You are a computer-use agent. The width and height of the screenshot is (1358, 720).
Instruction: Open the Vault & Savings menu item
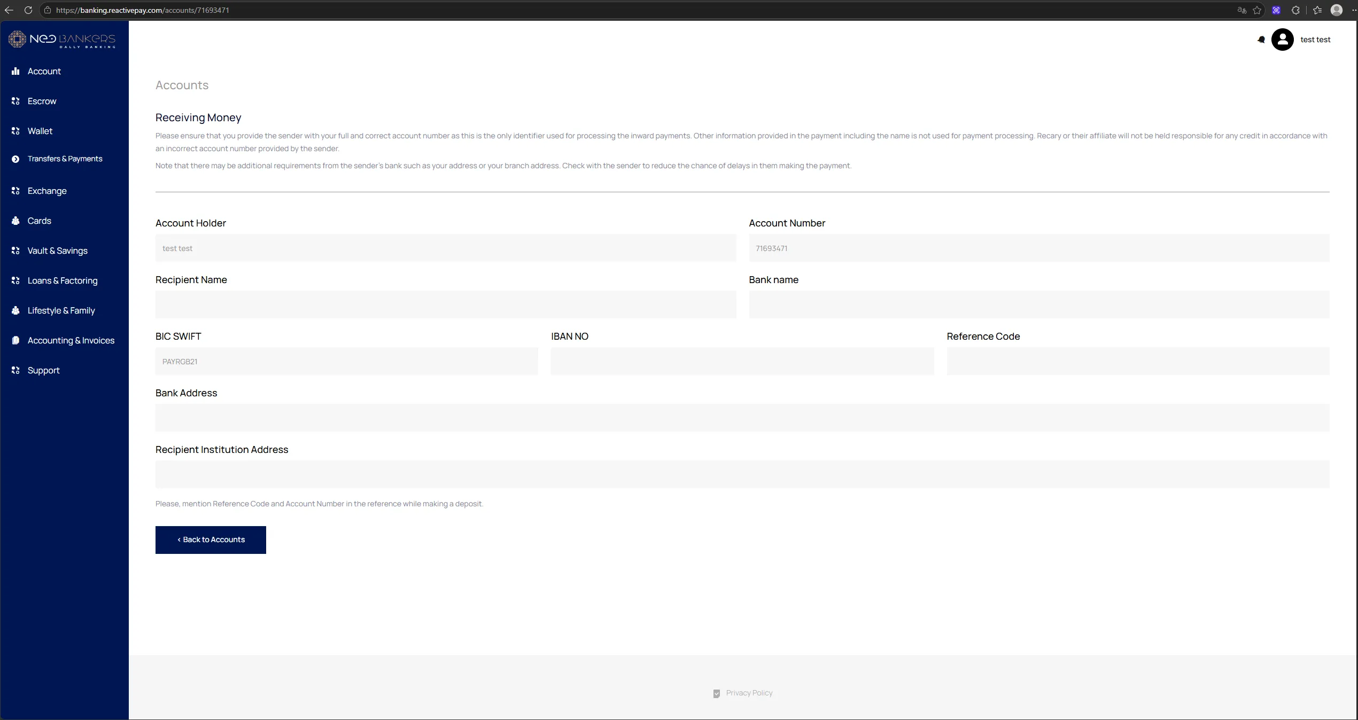click(58, 251)
